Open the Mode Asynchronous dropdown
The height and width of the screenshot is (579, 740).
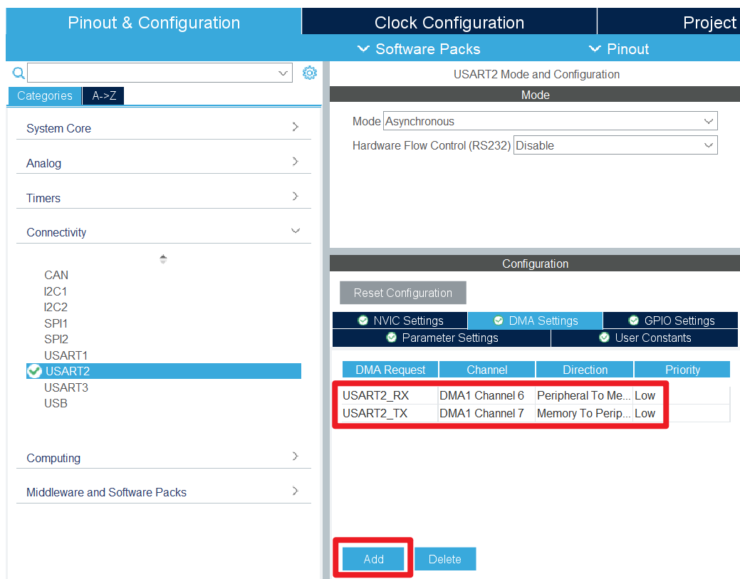(708, 120)
